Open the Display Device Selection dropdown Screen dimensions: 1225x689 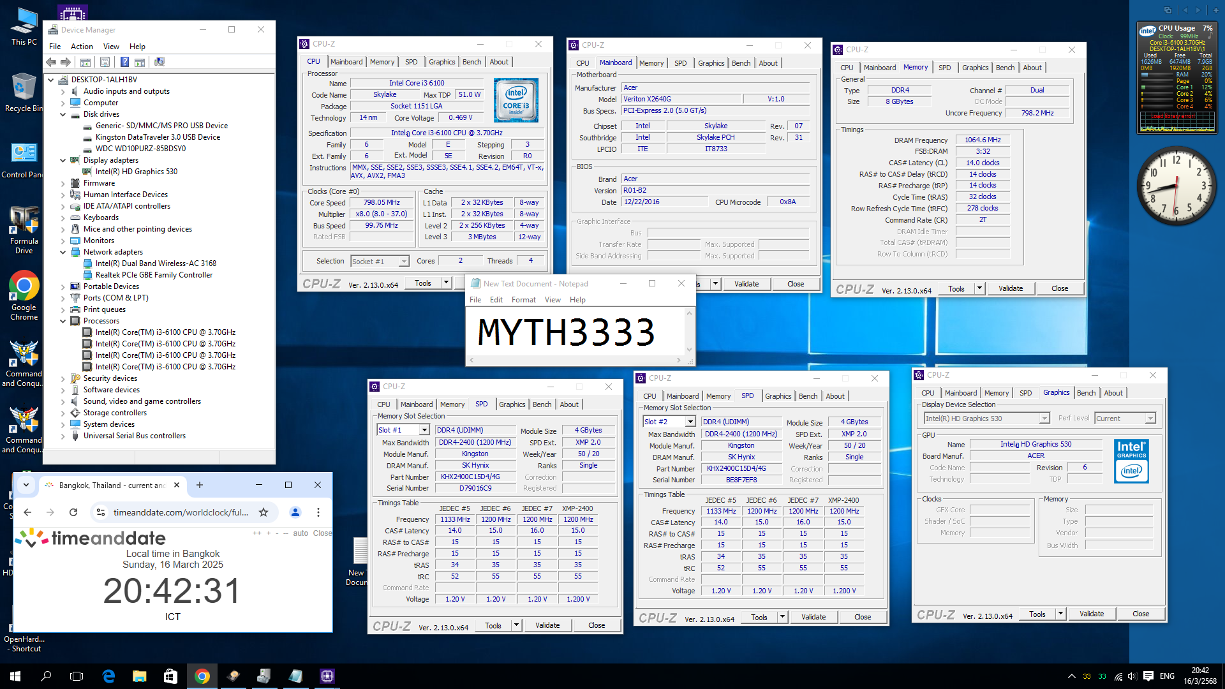coord(1044,419)
